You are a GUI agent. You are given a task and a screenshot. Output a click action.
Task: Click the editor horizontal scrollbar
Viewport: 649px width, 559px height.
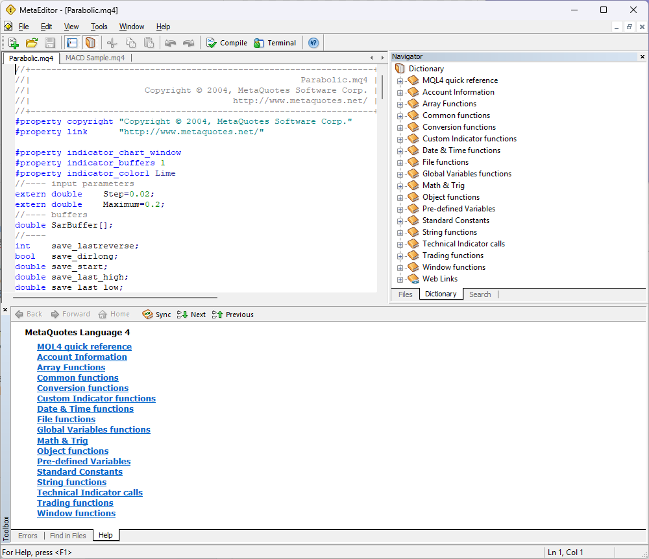tap(115, 297)
